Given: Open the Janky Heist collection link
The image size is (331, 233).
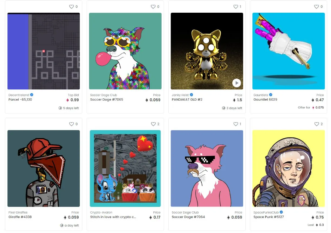Looking at the screenshot, I should click(180, 95).
